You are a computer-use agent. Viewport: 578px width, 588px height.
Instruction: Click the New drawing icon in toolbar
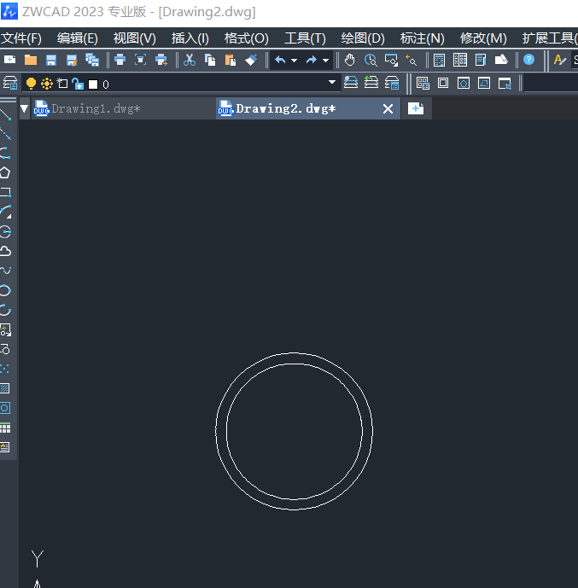9,60
